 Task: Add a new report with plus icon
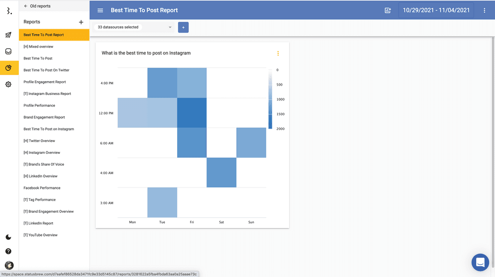click(x=81, y=22)
